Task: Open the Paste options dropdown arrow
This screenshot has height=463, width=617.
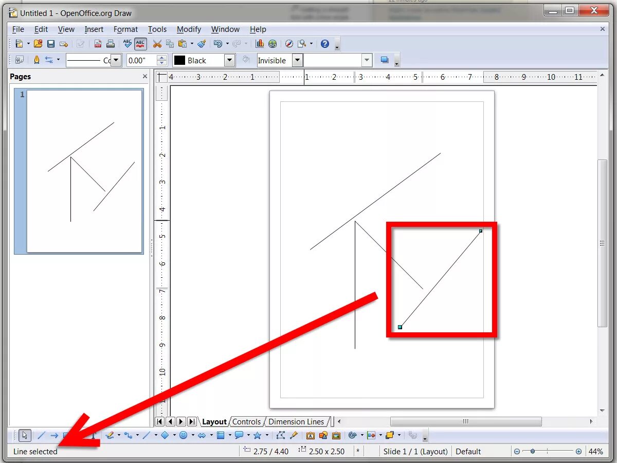Action: [x=192, y=44]
